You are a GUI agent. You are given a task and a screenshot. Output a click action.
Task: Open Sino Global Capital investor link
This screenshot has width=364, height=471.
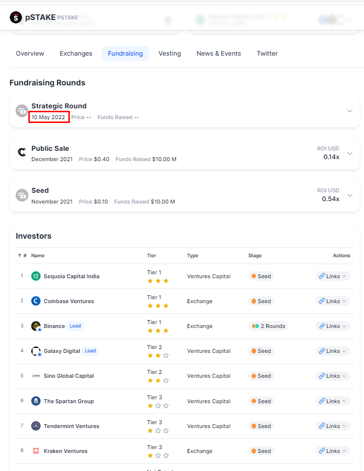[x=69, y=376]
